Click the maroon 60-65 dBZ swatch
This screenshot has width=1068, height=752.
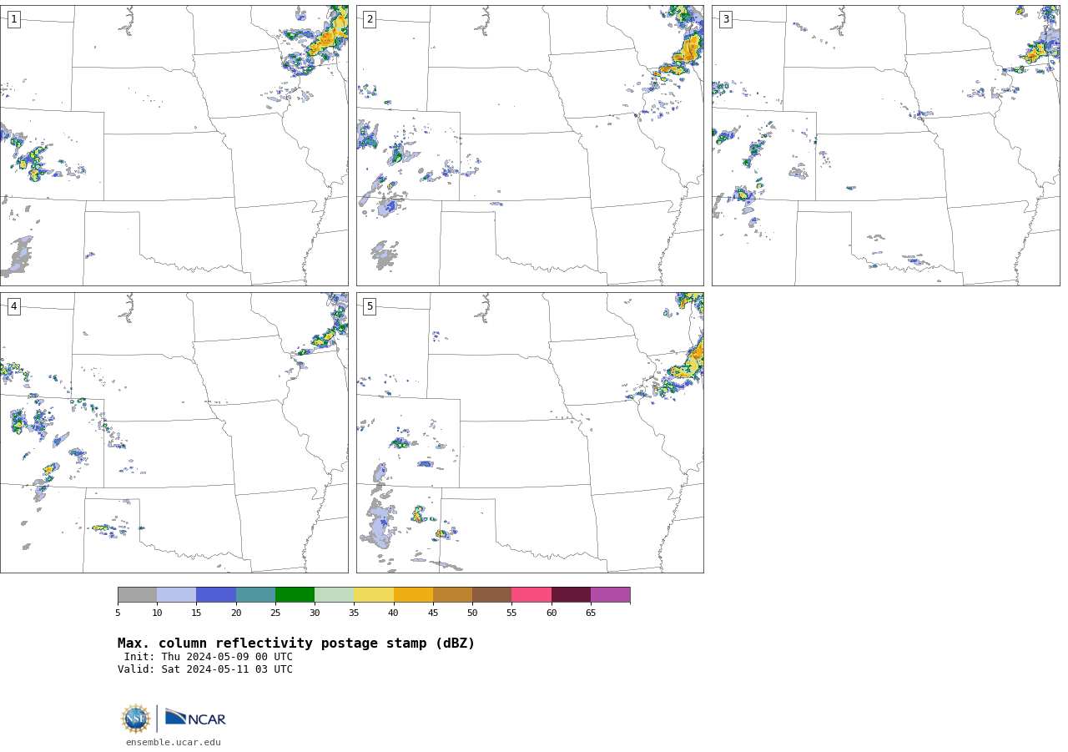(x=571, y=594)
